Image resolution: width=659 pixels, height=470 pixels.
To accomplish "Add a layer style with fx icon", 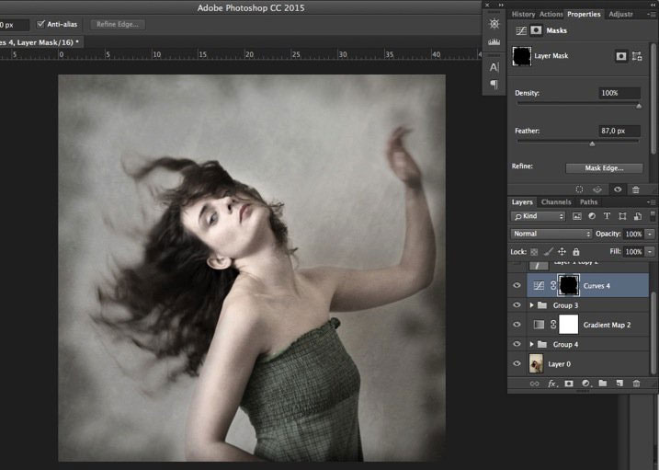I will click(x=551, y=384).
